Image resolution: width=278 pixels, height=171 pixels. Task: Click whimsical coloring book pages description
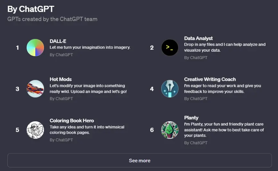87,130
